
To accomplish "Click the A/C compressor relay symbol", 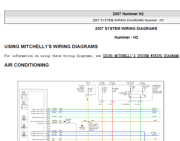I will click(x=137, y=94).
